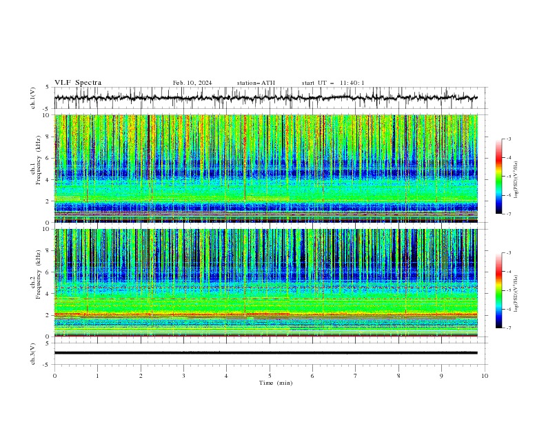Screen dimensions: 546x422
Task: Click the 'Time (min)' axis label
Action: (x=276, y=383)
